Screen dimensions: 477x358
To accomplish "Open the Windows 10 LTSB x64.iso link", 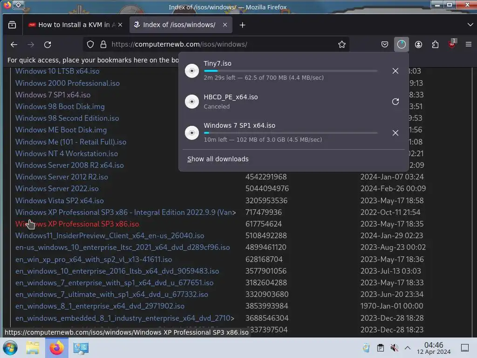I will pyautogui.click(x=57, y=71).
